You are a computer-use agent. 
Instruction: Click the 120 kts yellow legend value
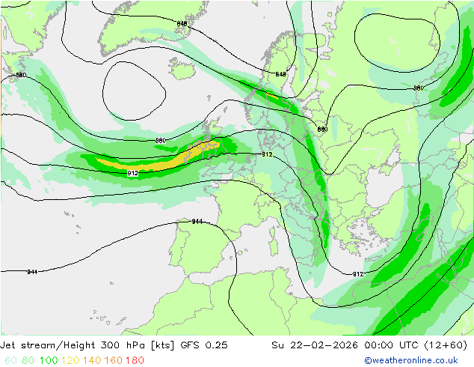(x=70, y=360)
